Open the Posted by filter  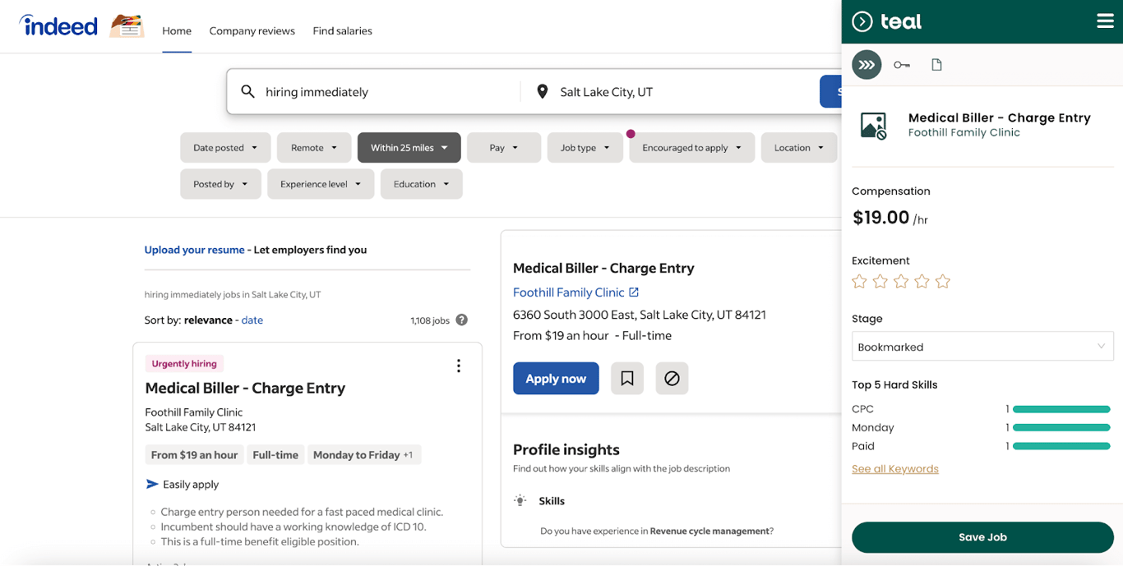[220, 184]
